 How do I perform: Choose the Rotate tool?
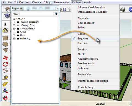(5, 64)
